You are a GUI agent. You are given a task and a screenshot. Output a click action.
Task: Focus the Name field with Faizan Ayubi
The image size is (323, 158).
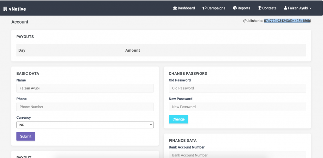85,88
